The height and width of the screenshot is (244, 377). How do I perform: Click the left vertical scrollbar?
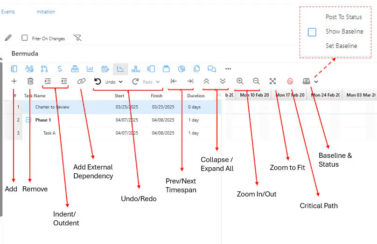tap(1, 139)
